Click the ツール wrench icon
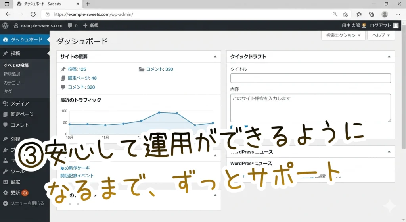 pos(6,171)
